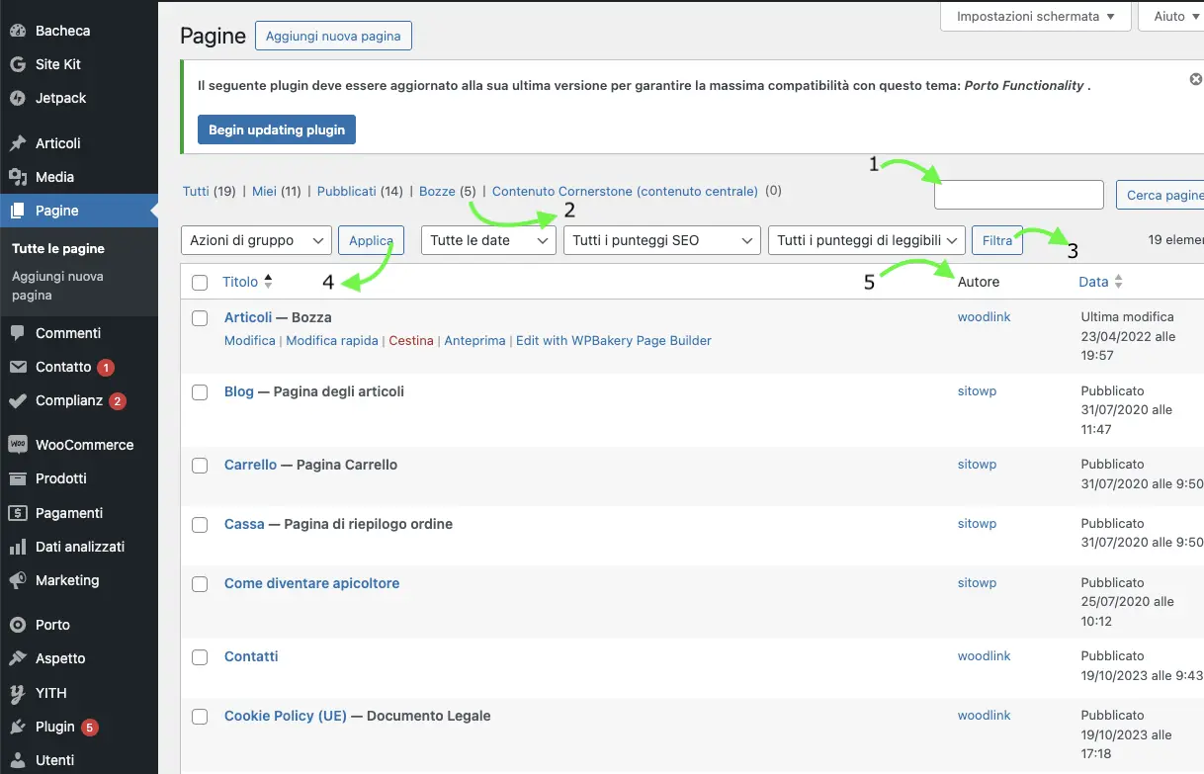Expand the Tutte le date filter
The image size is (1204, 774).
click(x=488, y=240)
